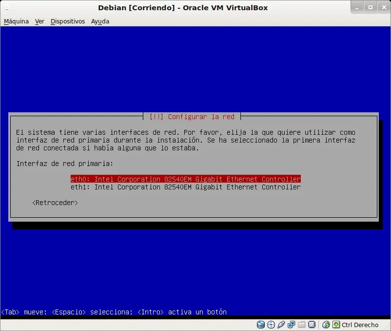
Task: Click the virtualization CPU chip status icon
Action: pos(312,325)
